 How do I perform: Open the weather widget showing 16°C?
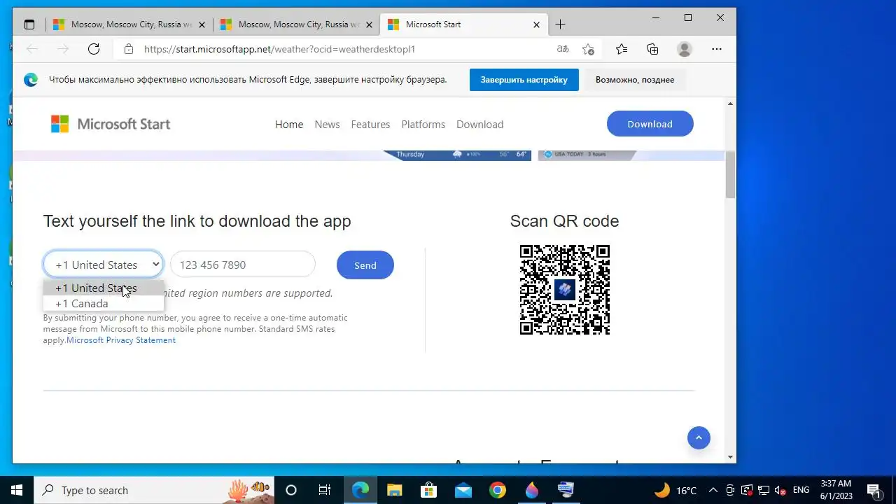[675, 490]
